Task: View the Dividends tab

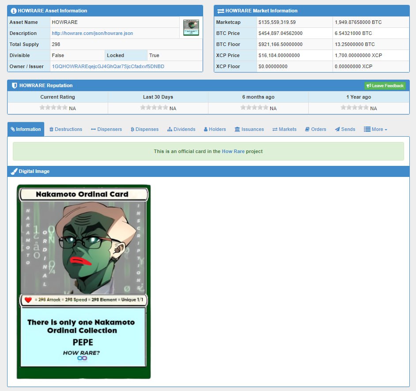Action: (181, 129)
